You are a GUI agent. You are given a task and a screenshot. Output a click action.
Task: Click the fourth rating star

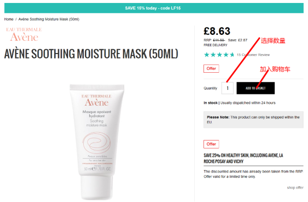[x=226, y=55]
